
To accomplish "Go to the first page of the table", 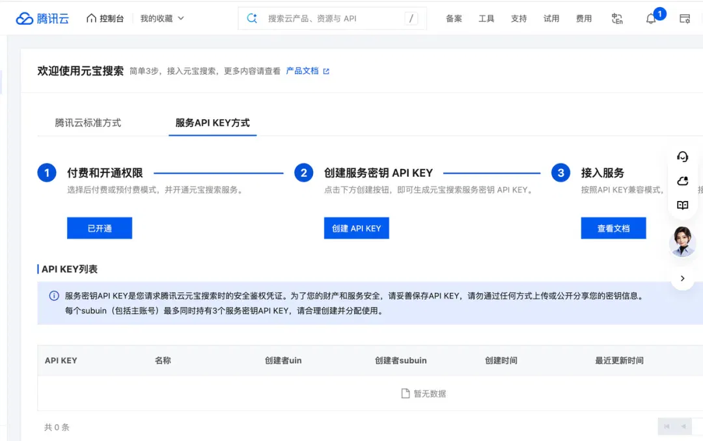I will [667, 426].
